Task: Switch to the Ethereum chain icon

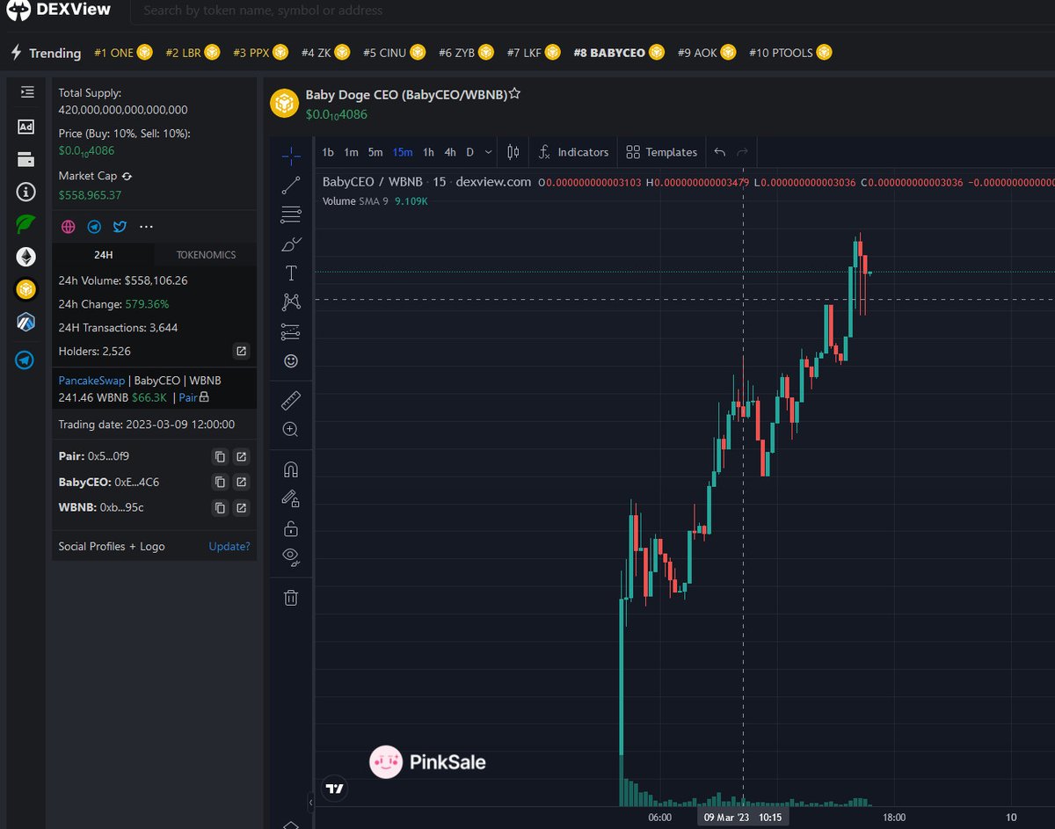Action: [26, 257]
